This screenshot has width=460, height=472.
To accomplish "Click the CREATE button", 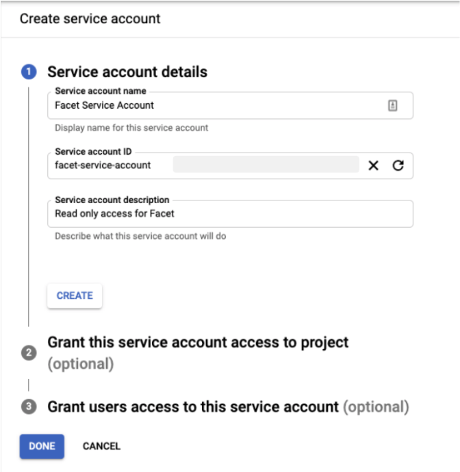I will (x=75, y=296).
